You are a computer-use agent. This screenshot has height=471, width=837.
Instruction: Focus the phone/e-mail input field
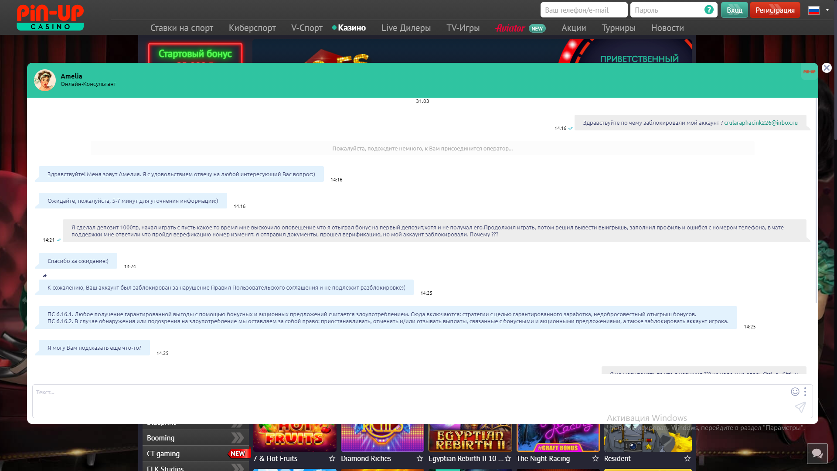tap(584, 10)
